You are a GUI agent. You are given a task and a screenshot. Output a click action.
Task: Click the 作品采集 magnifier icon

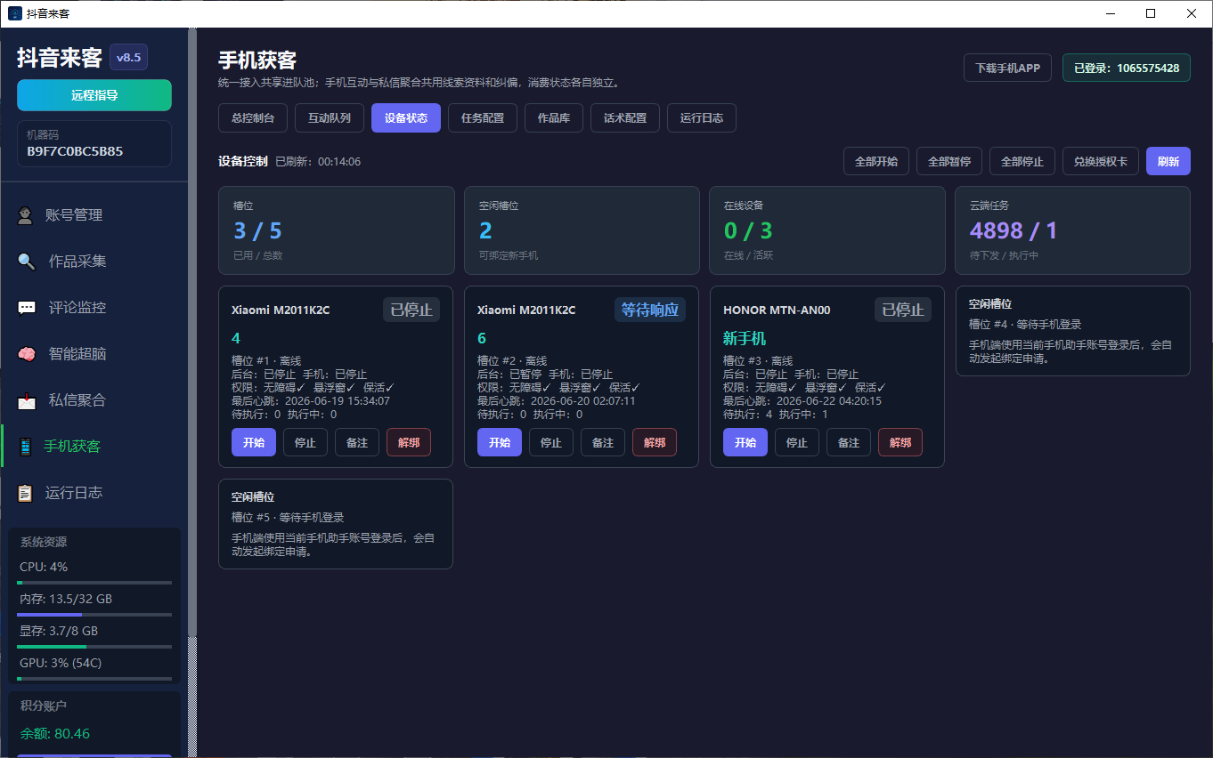[27, 262]
